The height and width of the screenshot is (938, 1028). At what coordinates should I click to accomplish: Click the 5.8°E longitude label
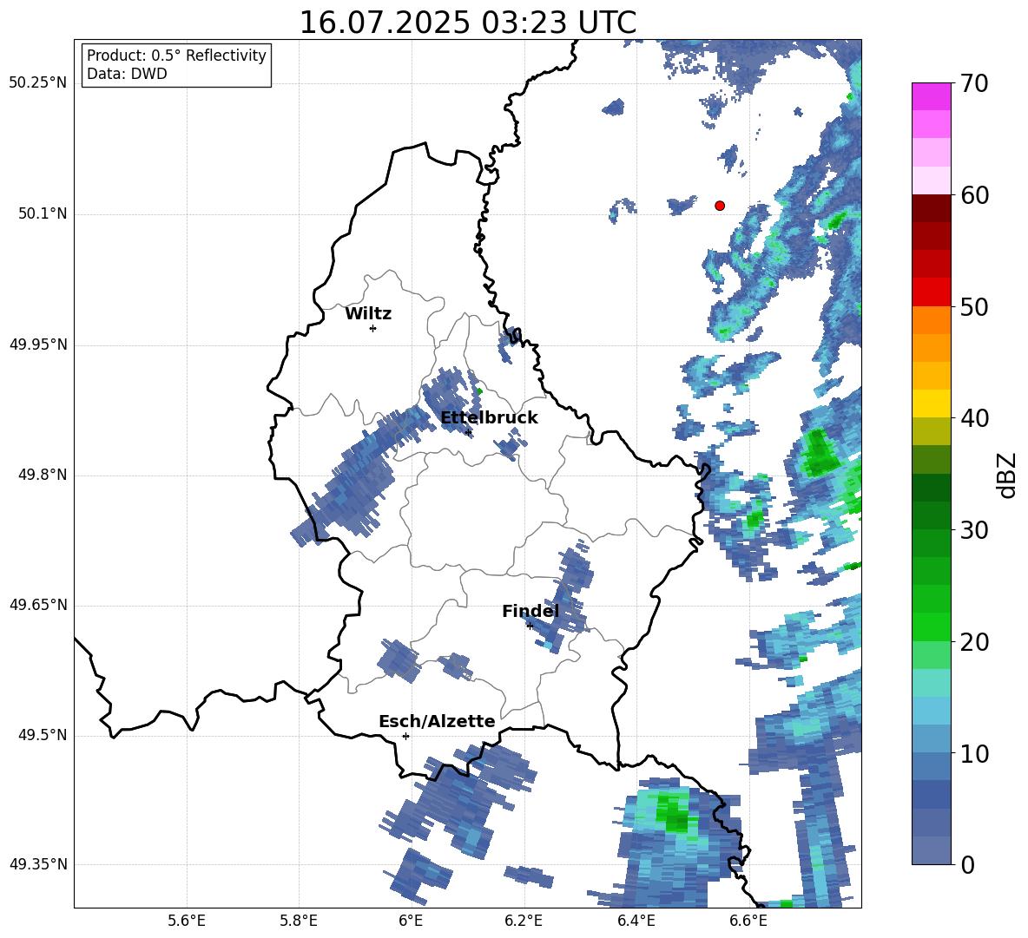tap(299, 921)
